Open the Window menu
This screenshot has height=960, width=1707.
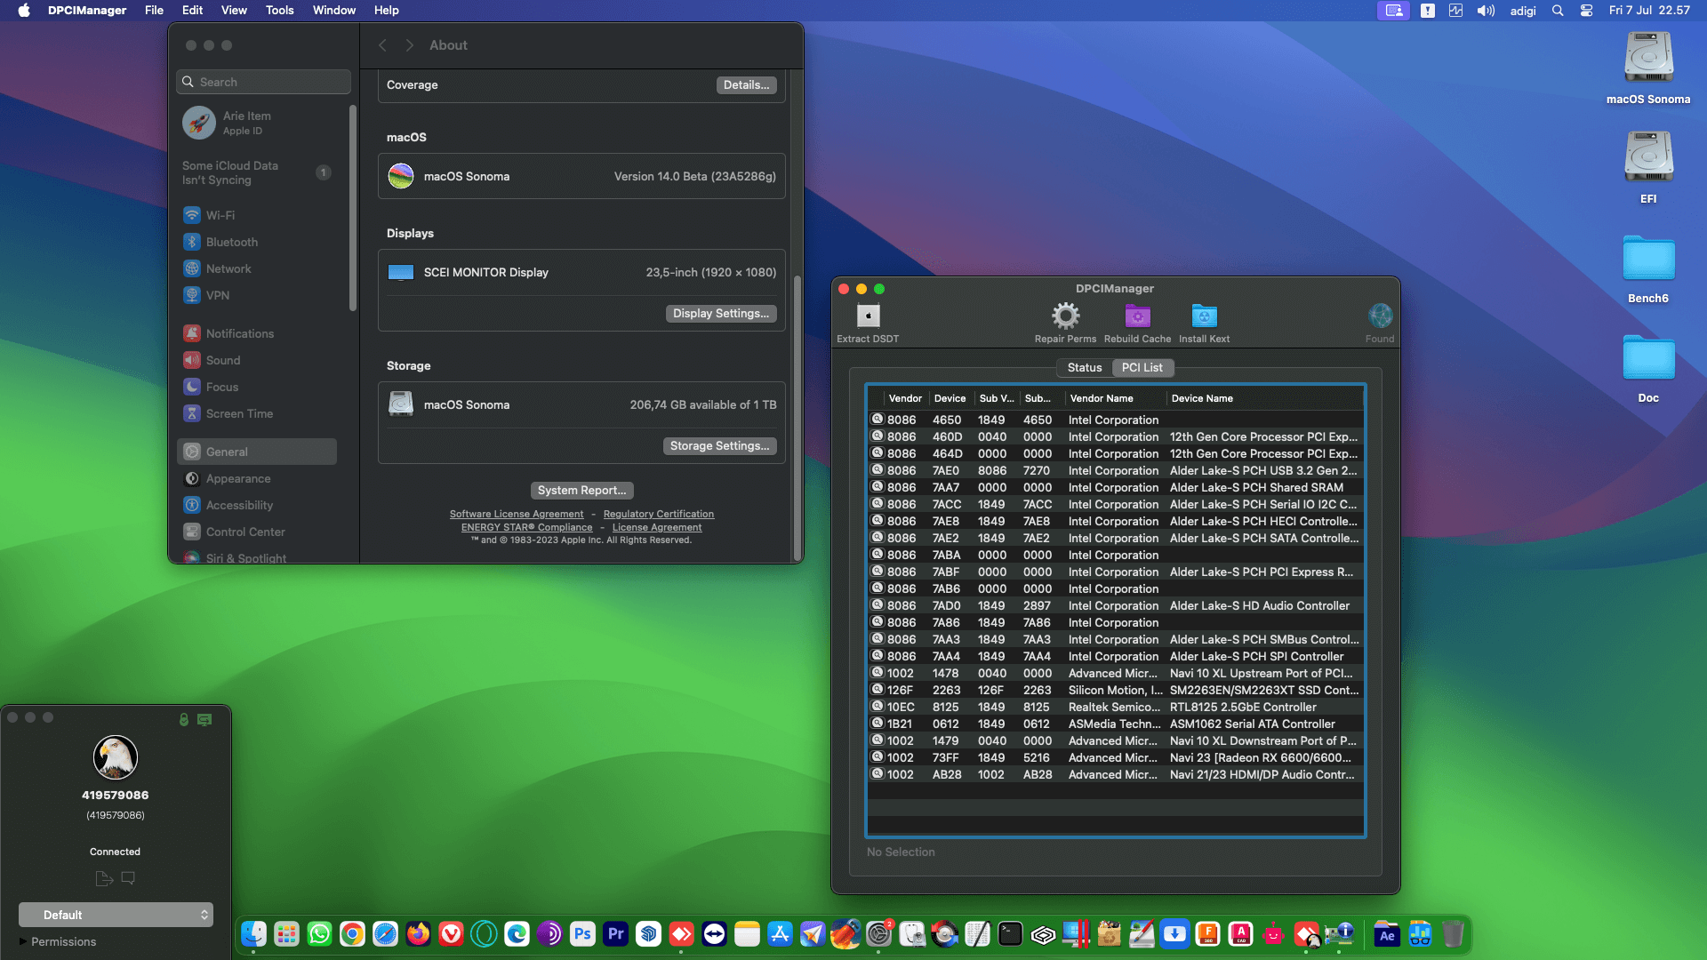[333, 10]
